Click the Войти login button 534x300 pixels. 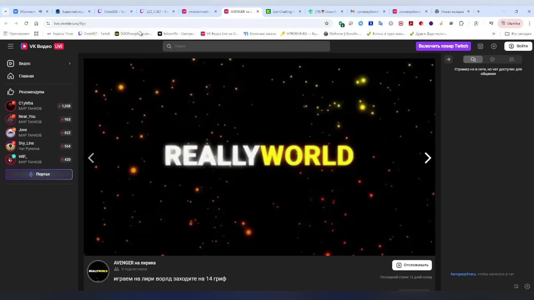tap(518, 46)
